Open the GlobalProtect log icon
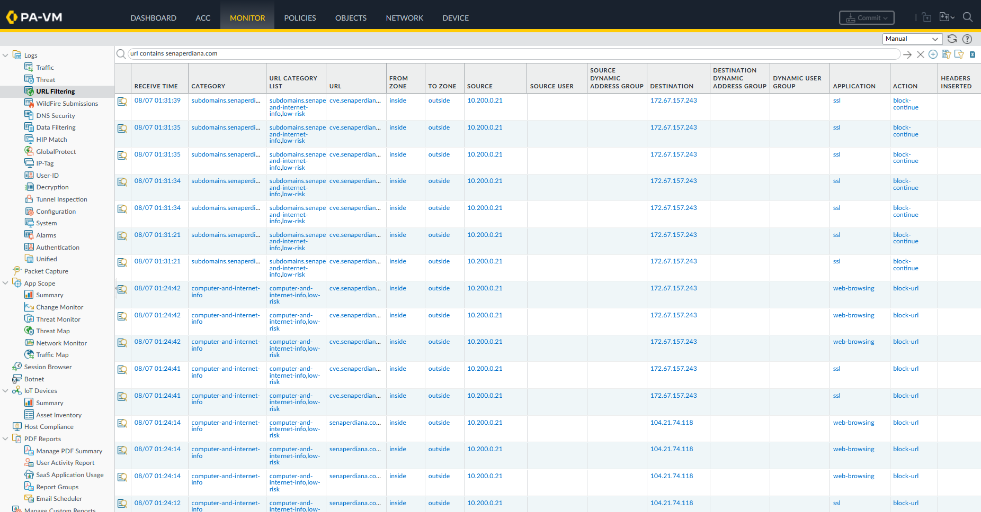This screenshot has height=512, width=981. click(29, 151)
